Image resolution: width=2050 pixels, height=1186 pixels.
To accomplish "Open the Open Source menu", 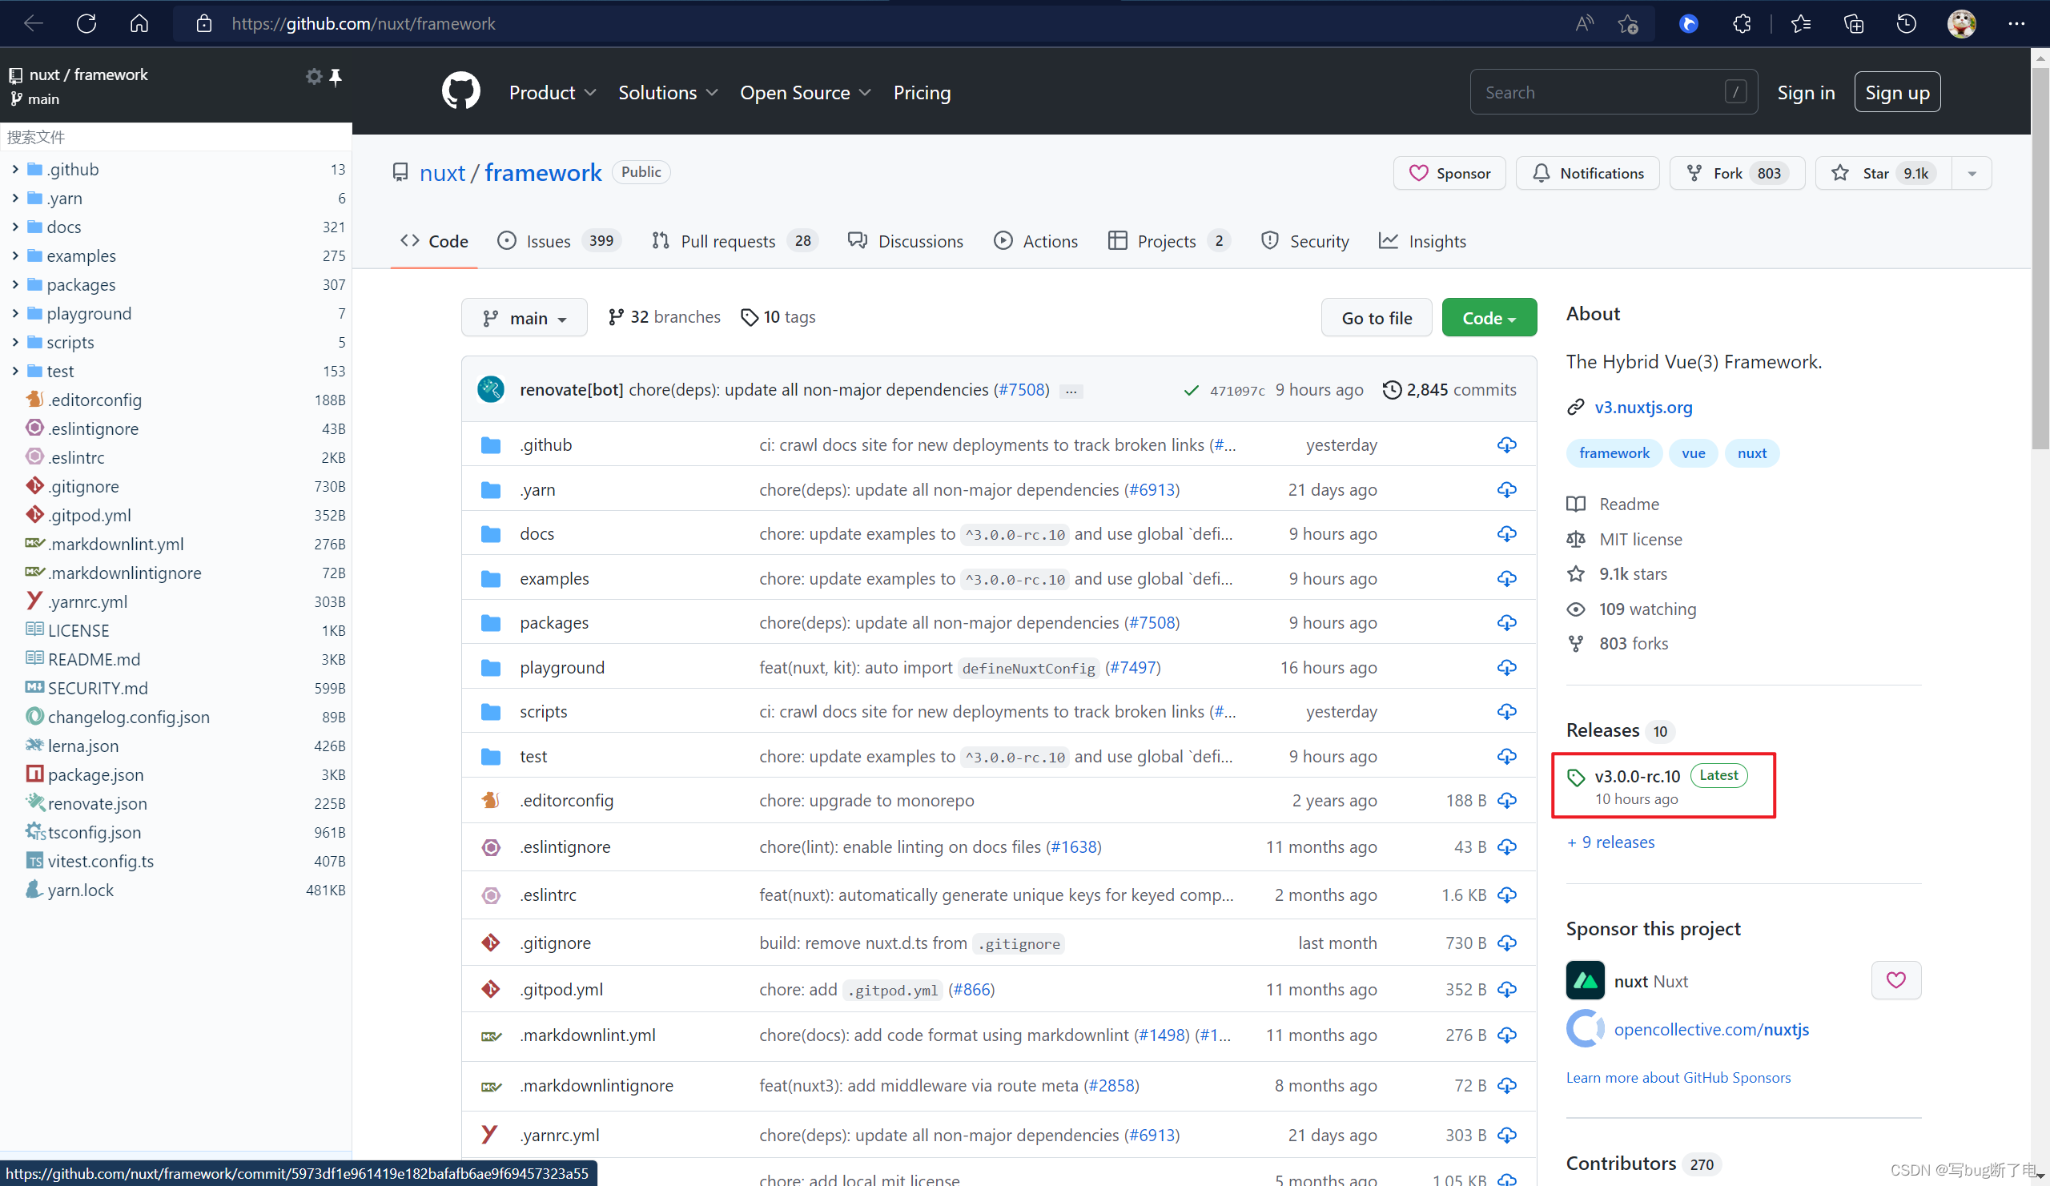I will point(805,93).
